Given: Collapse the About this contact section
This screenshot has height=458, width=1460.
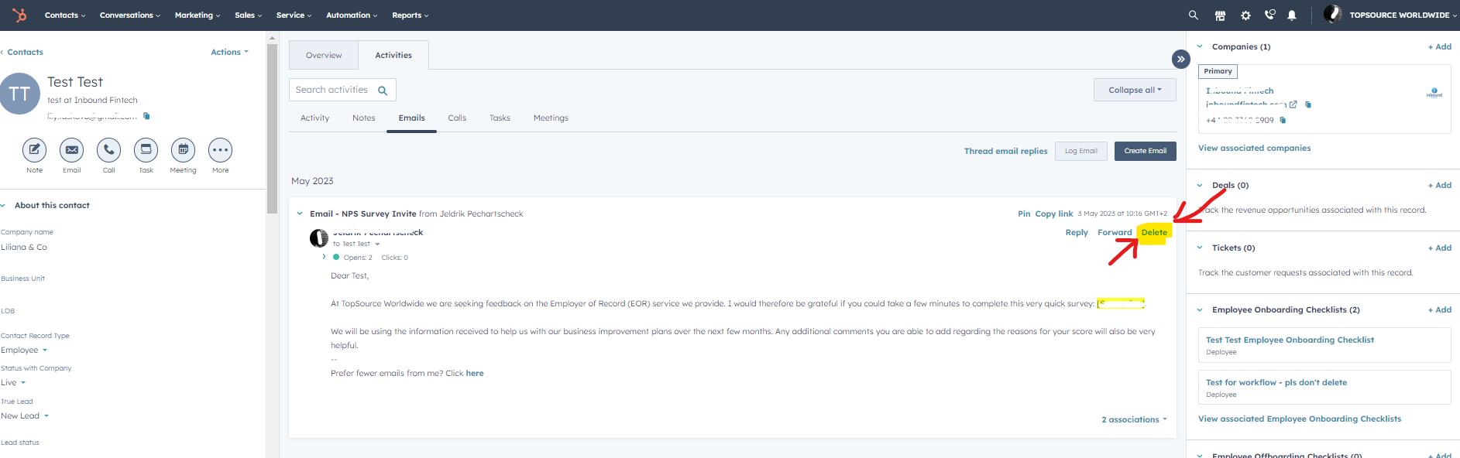Looking at the screenshot, I should tap(4, 206).
